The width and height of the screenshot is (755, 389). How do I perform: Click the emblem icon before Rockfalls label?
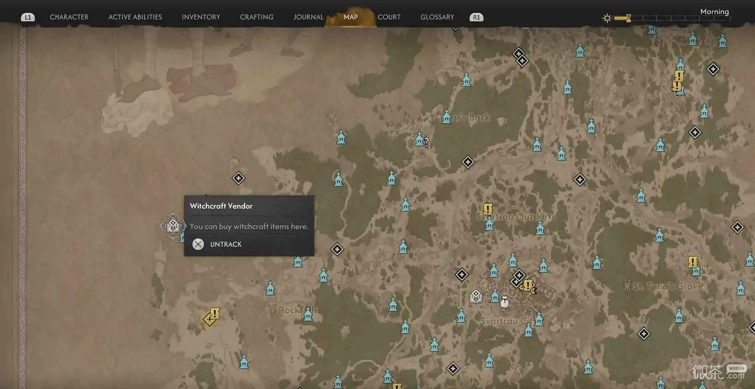coord(273,310)
